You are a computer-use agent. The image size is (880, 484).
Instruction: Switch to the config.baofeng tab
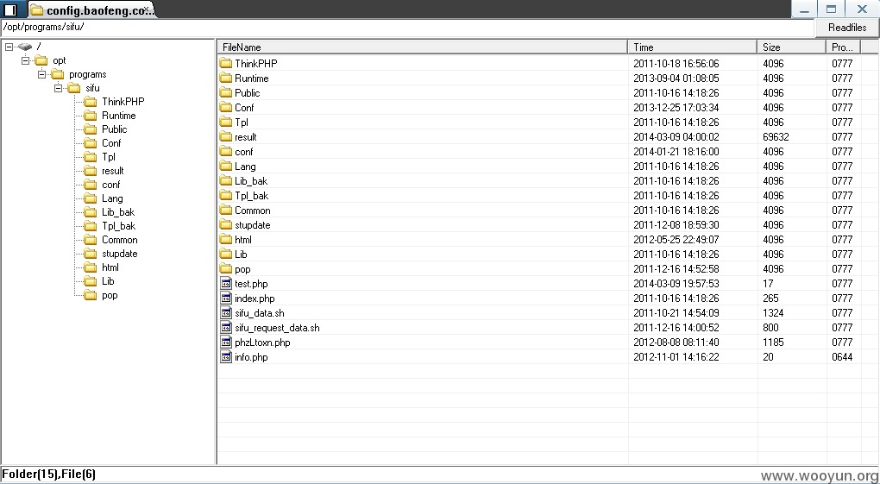click(91, 9)
